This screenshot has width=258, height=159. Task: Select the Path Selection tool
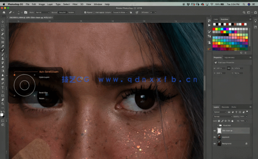(x=3, y=92)
